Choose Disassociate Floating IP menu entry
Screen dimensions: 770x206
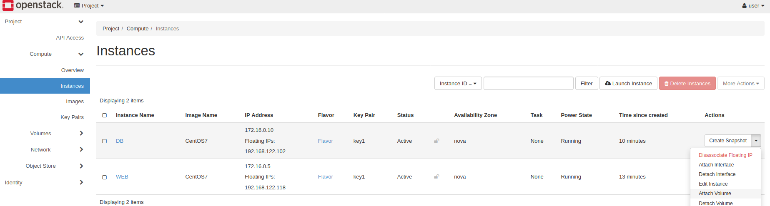point(725,155)
